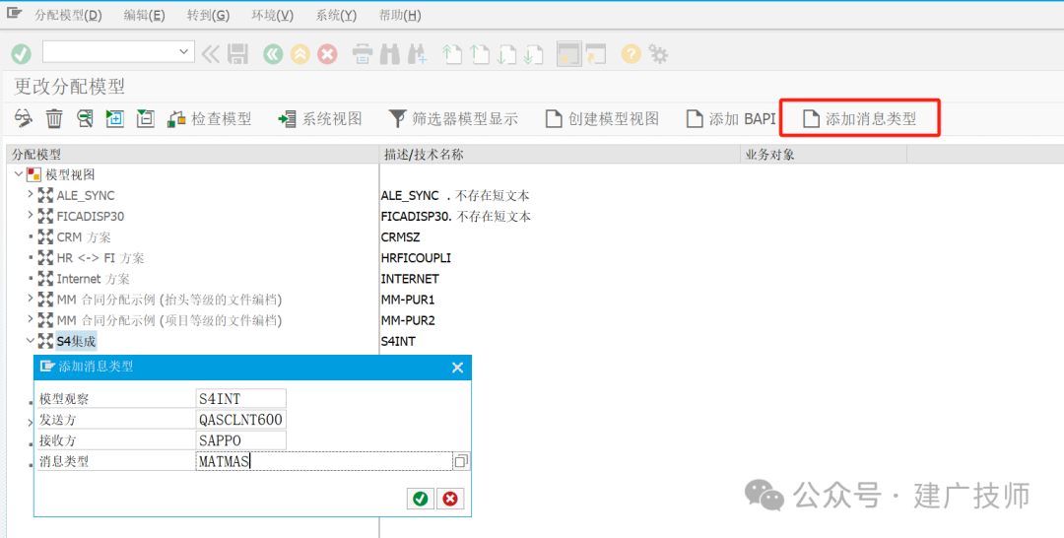The height and width of the screenshot is (538, 1064).
Task: Click the Print icon
Action: pyautogui.click(x=363, y=53)
